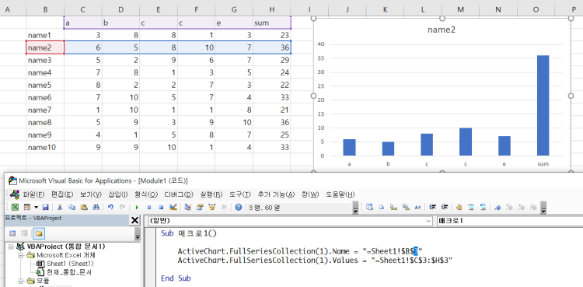Viewport: 583px width, 287px height.
Task: Open the (일반) object dropdown
Action: click(428, 221)
